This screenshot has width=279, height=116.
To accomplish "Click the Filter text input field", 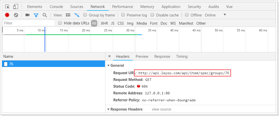I will [28, 23].
